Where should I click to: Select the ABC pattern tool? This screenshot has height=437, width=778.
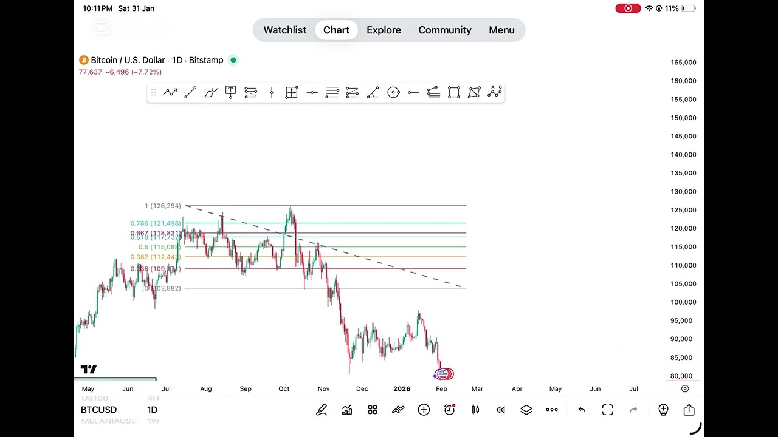[x=495, y=92]
